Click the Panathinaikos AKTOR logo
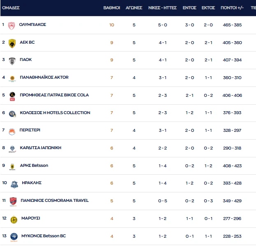Screen dimensions: 256x248 coord(12,78)
